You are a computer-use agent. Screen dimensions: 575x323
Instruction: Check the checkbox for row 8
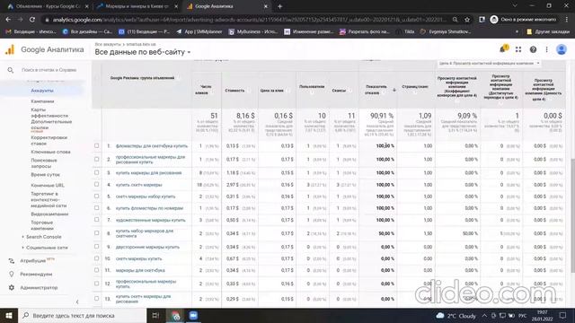pyautogui.click(x=97, y=233)
